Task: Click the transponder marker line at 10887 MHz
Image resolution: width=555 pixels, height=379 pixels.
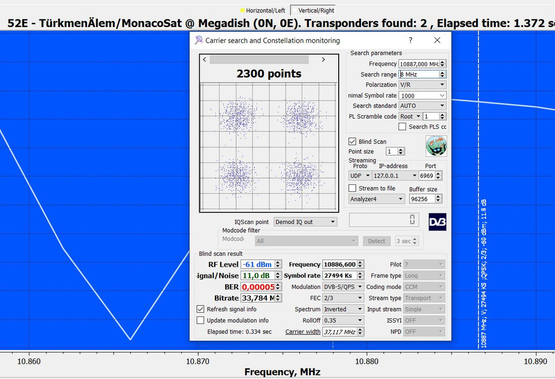Action: click(x=479, y=190)
